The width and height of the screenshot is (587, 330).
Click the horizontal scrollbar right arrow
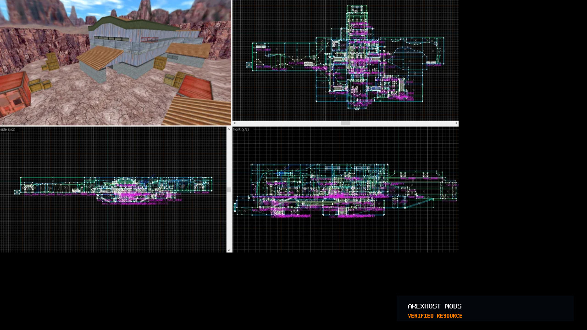click(456, 123)
